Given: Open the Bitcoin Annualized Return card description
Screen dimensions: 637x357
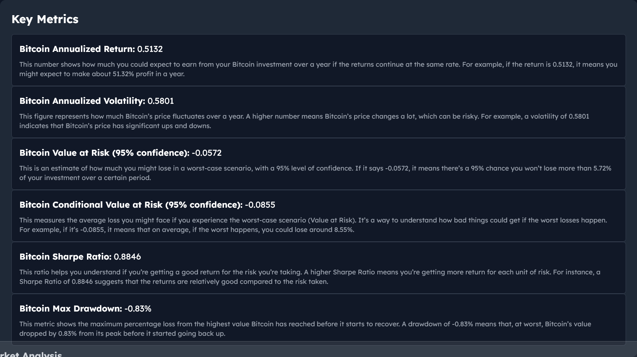Looking at the screenshot, I should 318,69.
